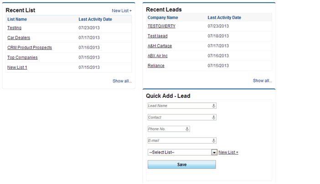This screenshot has width=320, height=184.
Task: Open the Top Companies list
Action: click(x=22, y=57)
